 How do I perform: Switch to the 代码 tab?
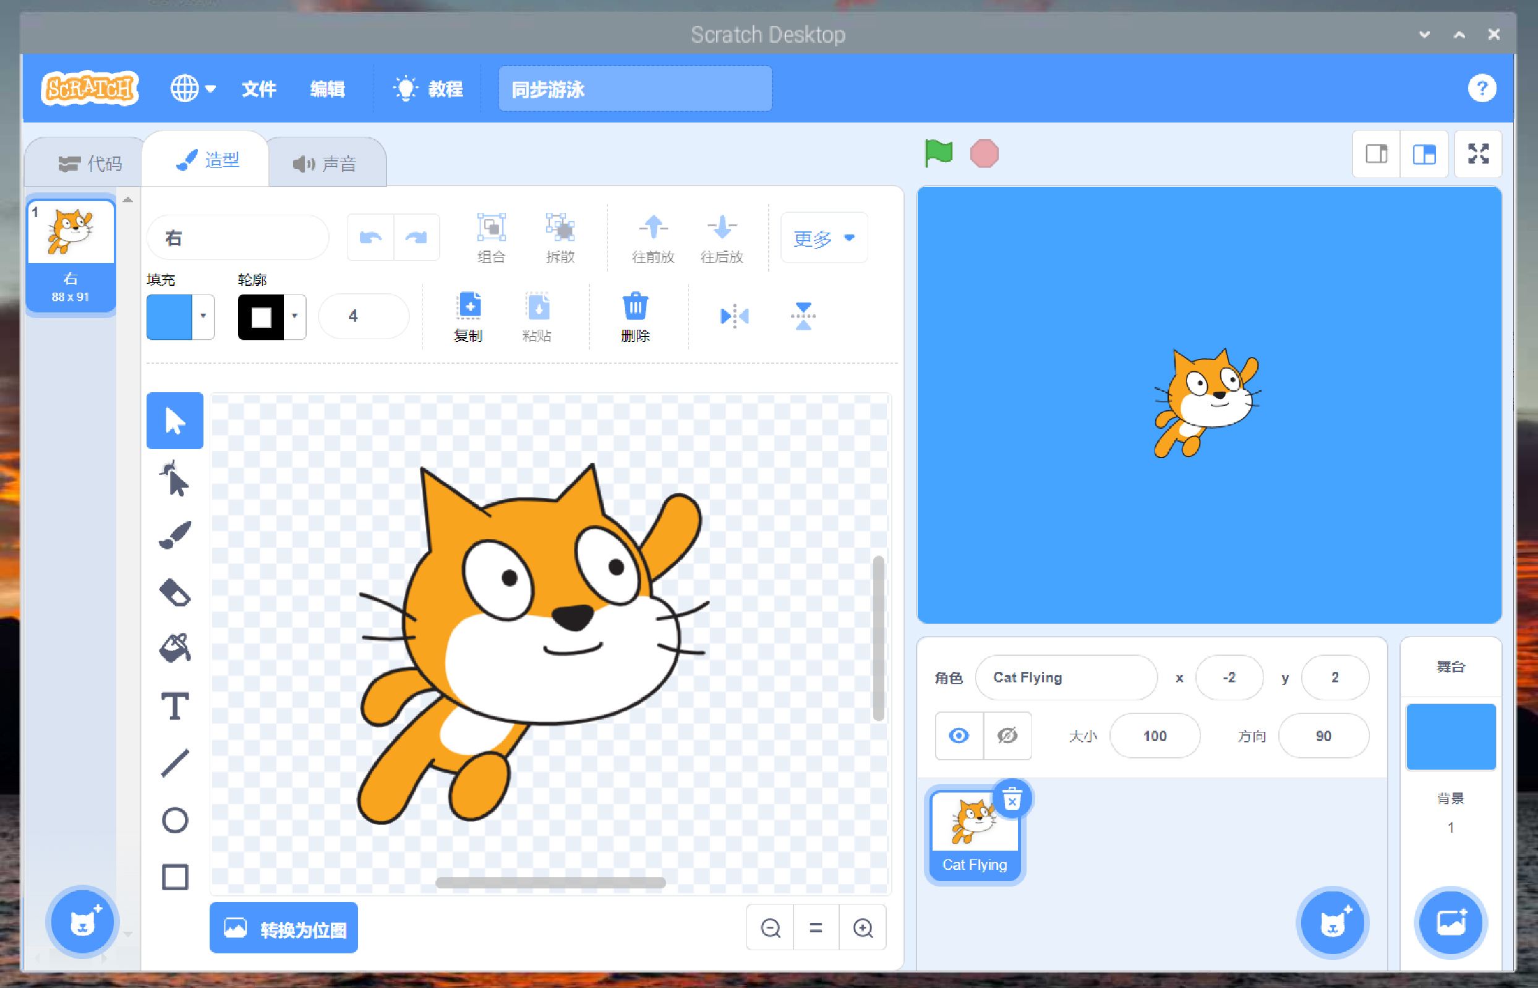(x=90, y=163)
